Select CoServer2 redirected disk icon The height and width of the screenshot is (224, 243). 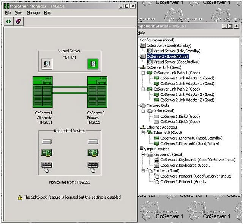(x=93, y=141)
